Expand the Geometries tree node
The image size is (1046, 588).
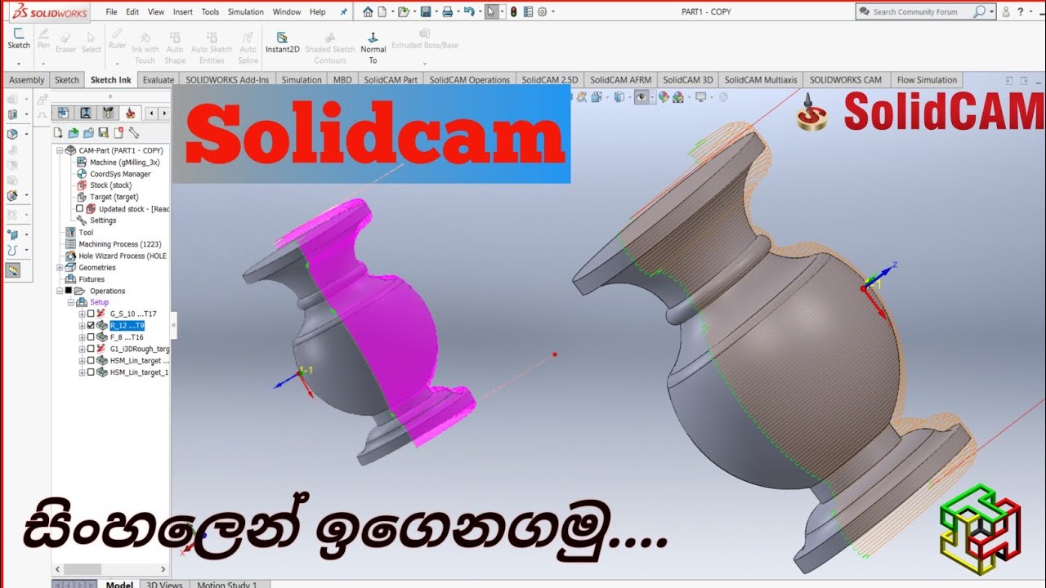(x=60, y=267)
